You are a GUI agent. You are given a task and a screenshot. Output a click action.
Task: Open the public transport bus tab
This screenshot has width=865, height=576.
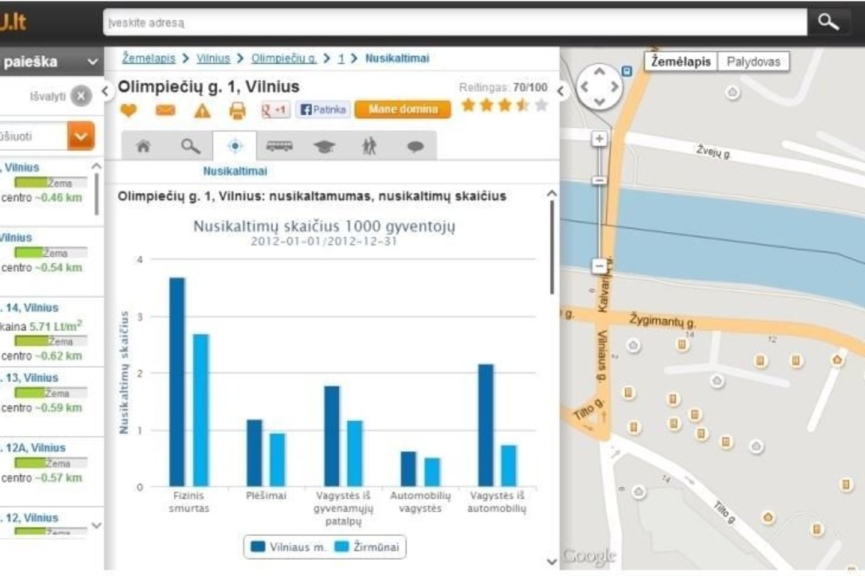(x=279, y=146)
